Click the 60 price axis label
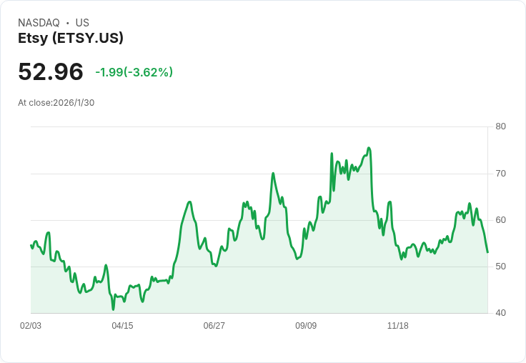The image size is (526, 363). 500,220
